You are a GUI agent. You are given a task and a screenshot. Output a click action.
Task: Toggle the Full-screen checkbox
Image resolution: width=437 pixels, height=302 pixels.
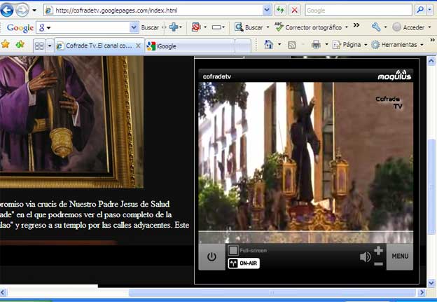(233, 250)
